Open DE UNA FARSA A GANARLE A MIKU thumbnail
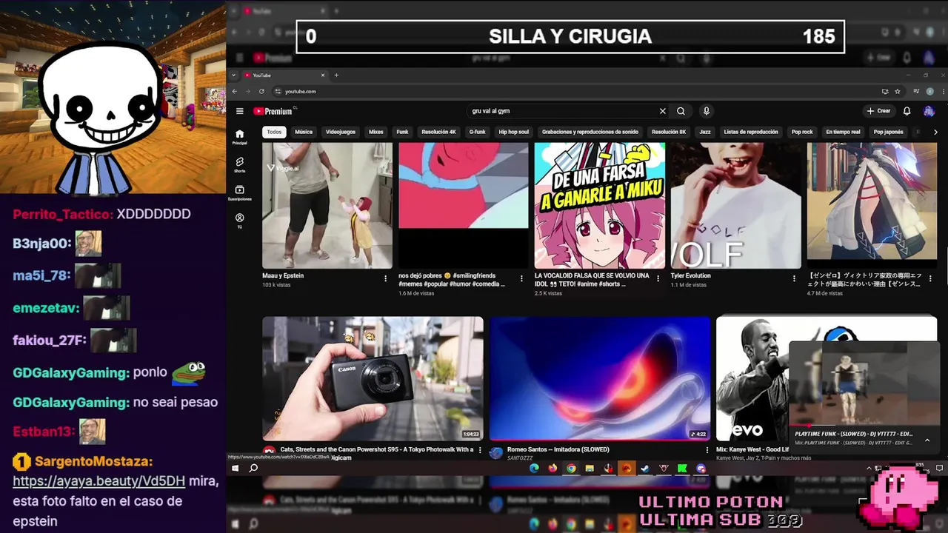Viewport: 948px width, 533px height. (600, 206)
